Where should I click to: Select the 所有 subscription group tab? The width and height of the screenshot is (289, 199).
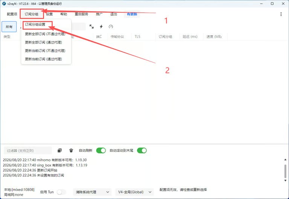click(x=9, y=27)
